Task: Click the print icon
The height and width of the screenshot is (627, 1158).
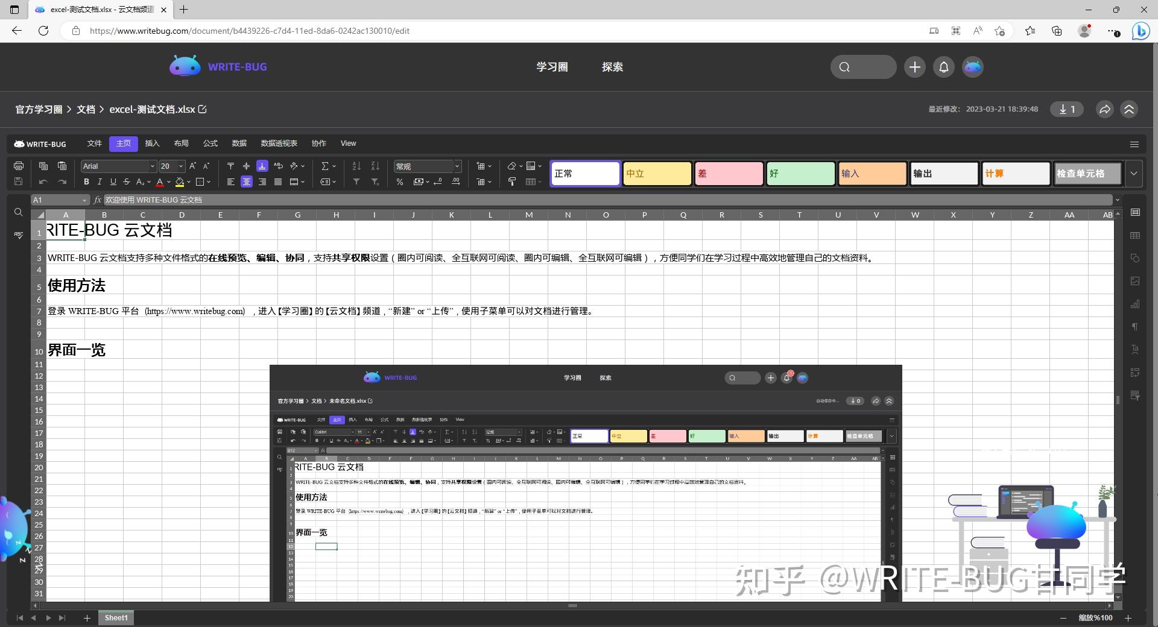Action: click(19, 166)
